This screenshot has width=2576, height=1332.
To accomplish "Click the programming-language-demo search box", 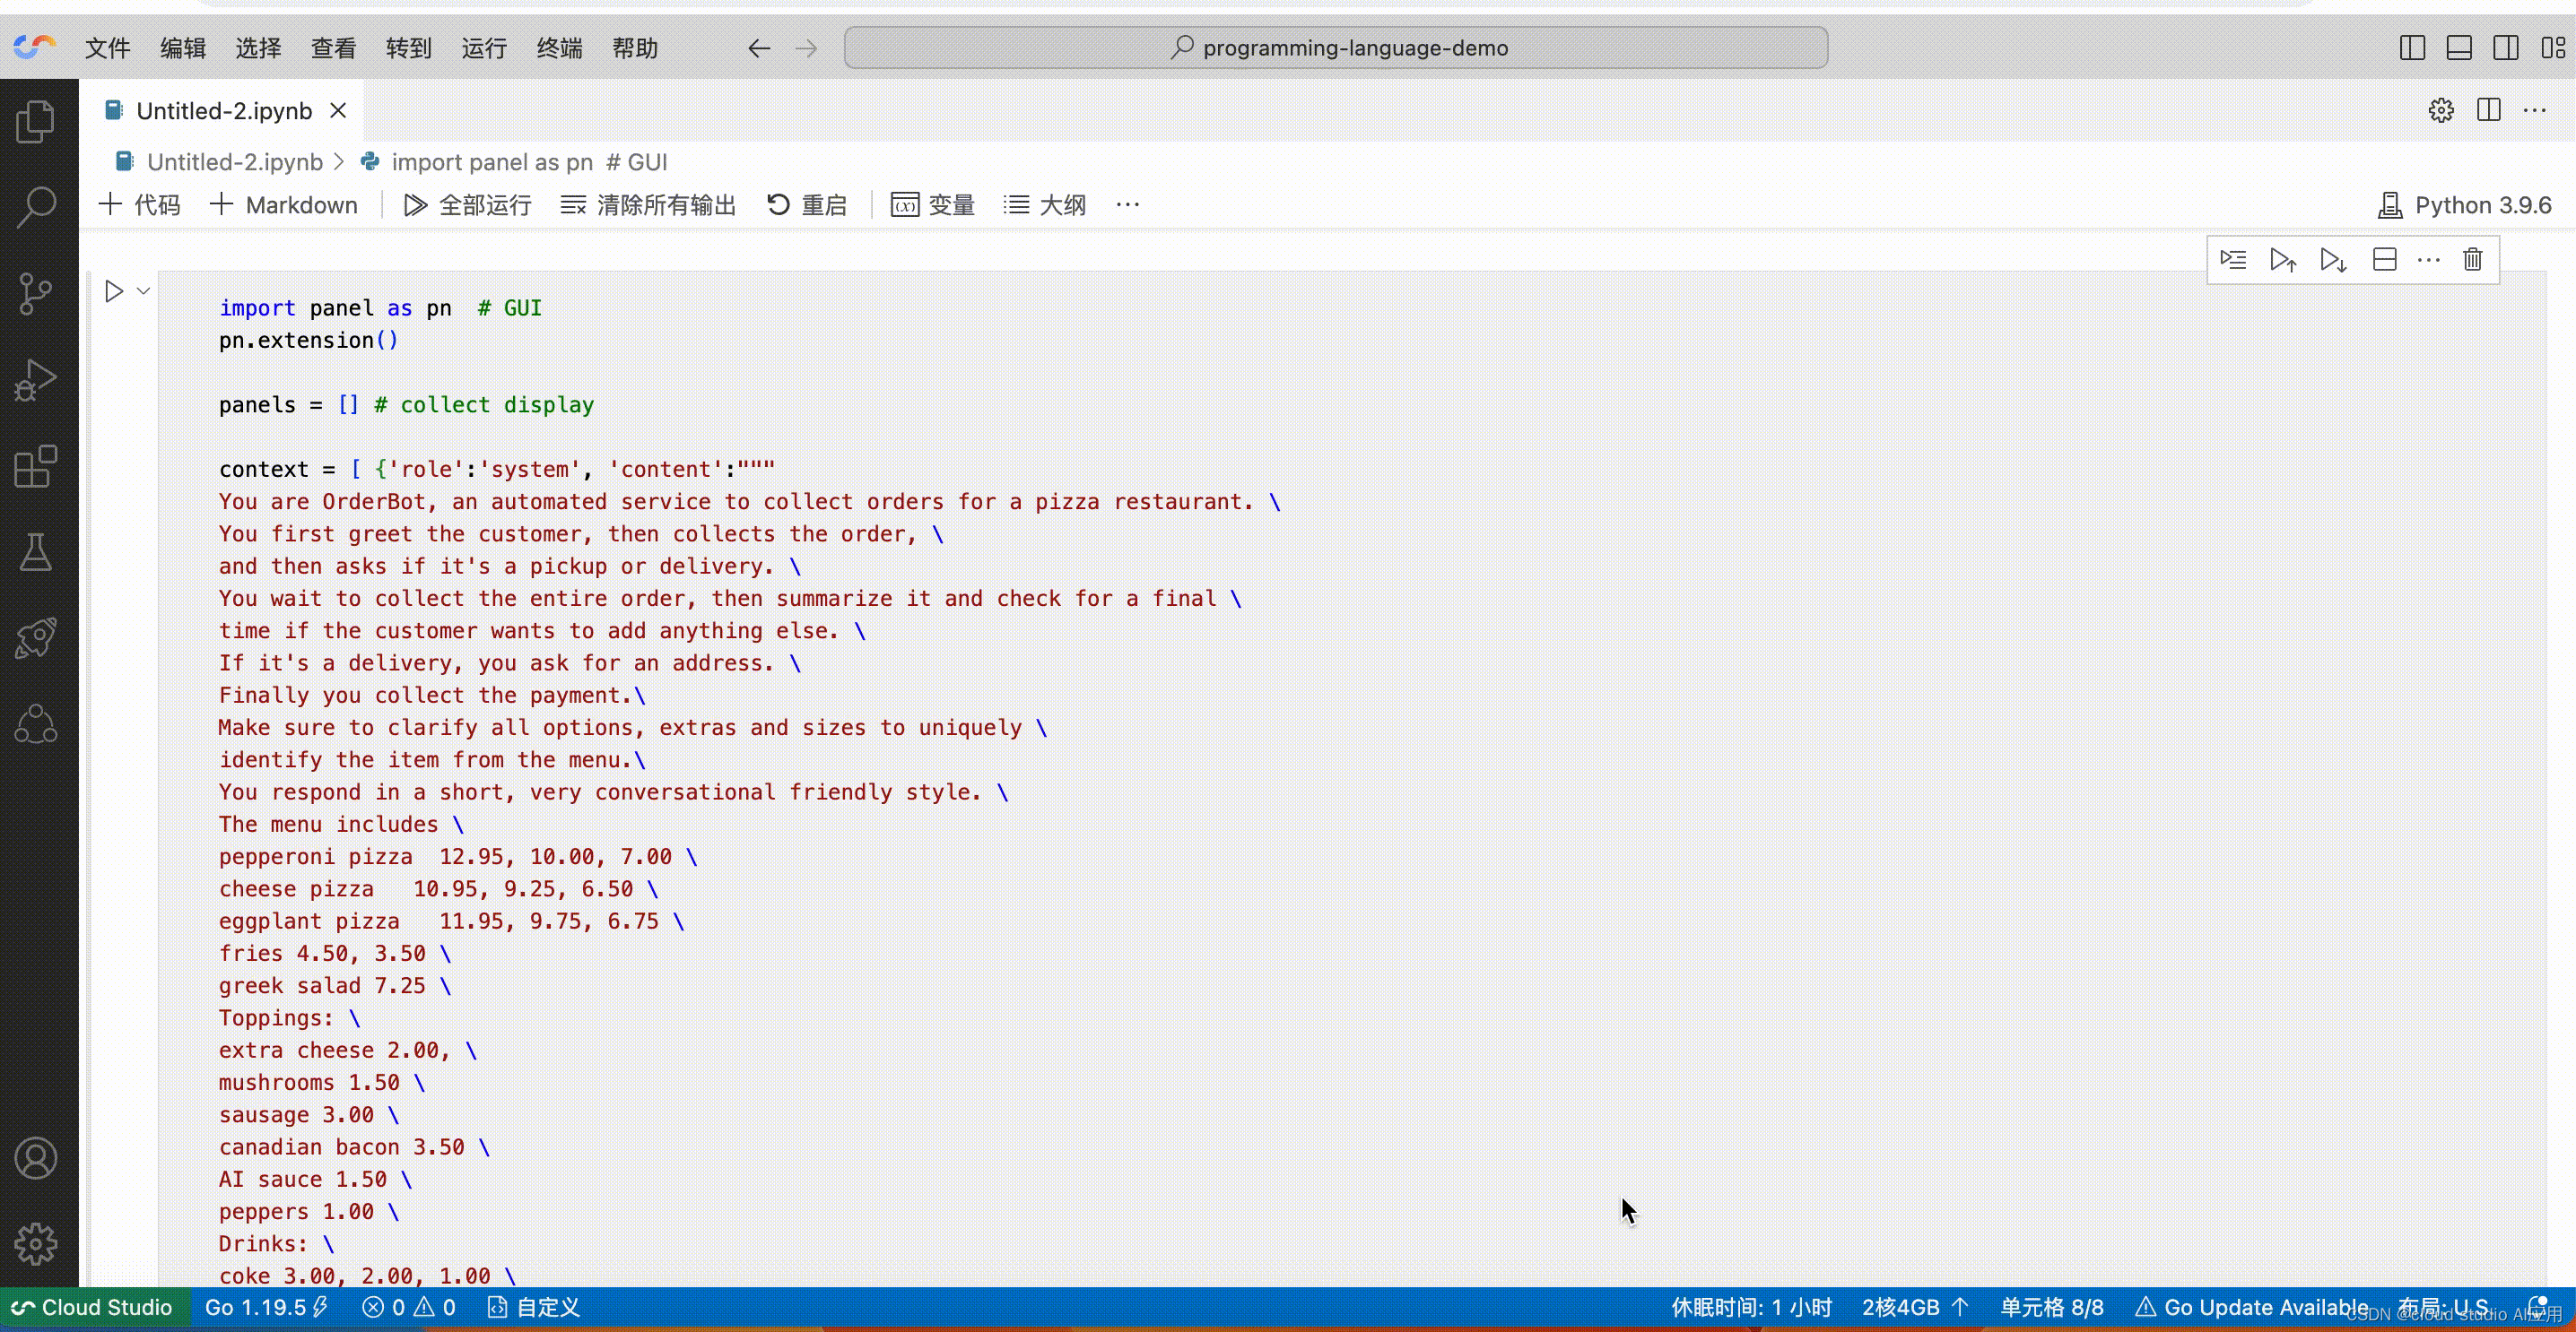I will tap(1336, 48).
